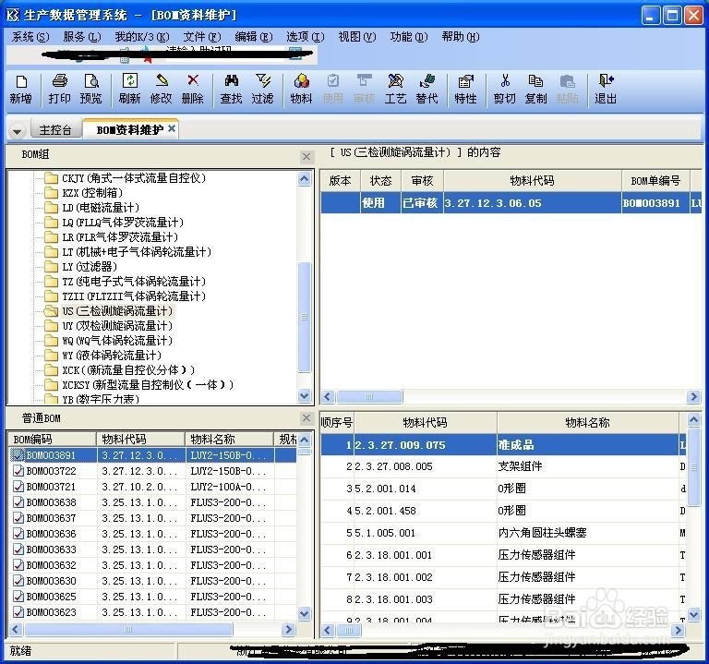Toggle checkbox for BOM003632
709x664 pixels.
18,565
